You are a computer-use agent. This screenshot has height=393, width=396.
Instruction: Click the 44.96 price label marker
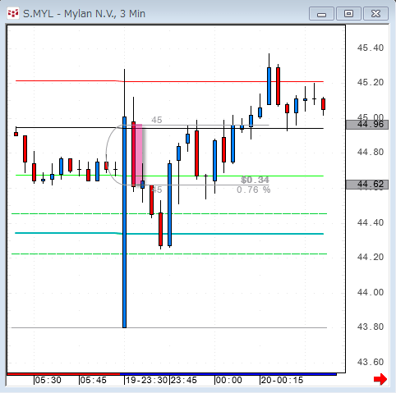point(367,125)
